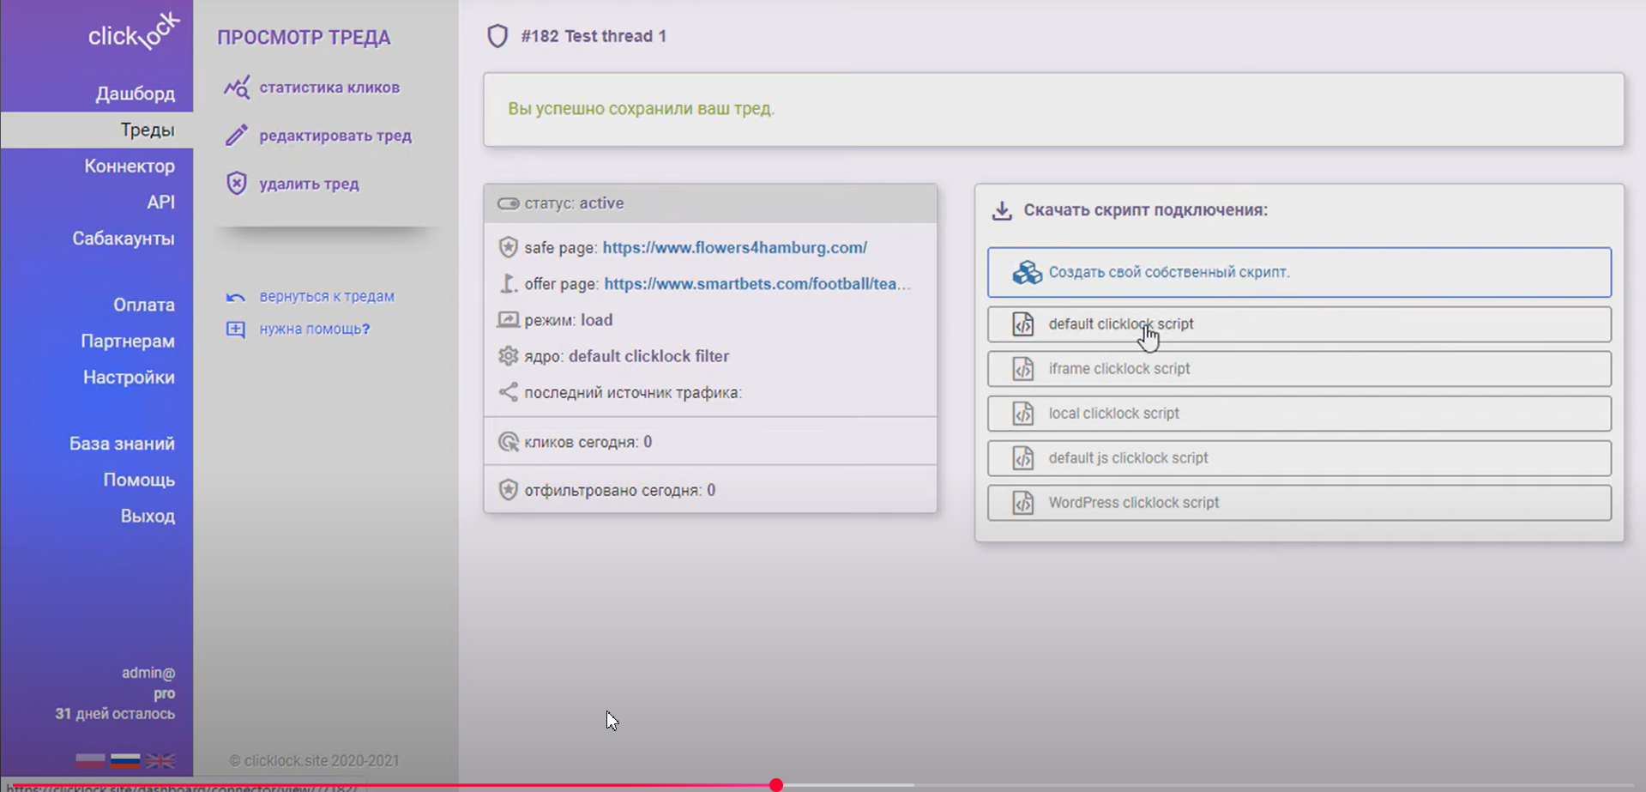The image size is (1646, 792).
Task: Open the Дашборд menu item
Action: coord(135,94)
